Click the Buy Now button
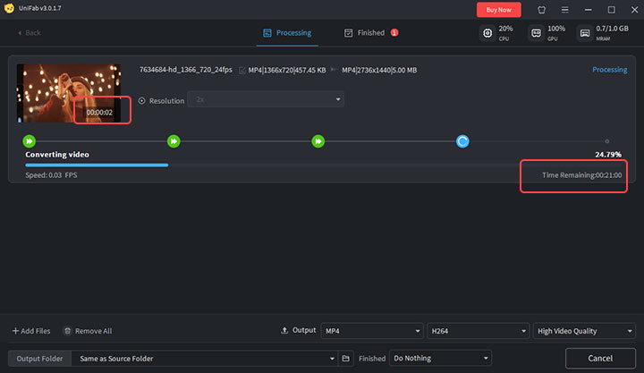 pyautogui.click(x=498, y=10)
